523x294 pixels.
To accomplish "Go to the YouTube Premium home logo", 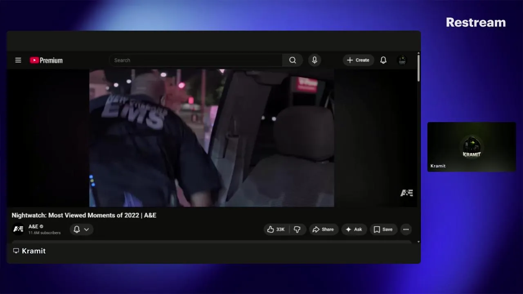I will tap(46, 60).
